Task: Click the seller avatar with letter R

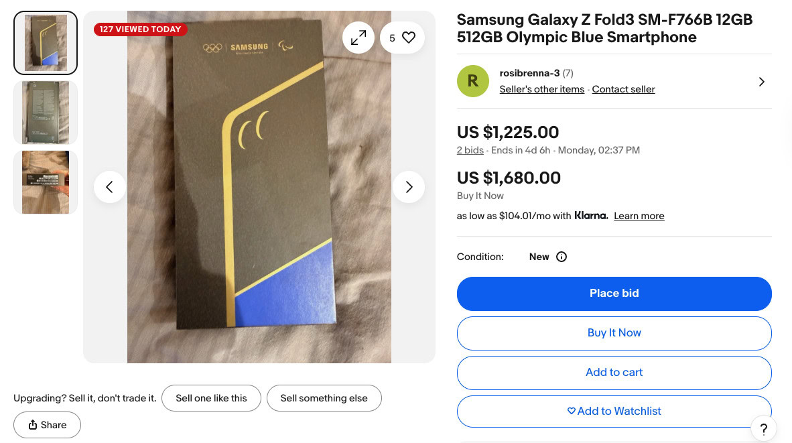Action: coord(473,81)
